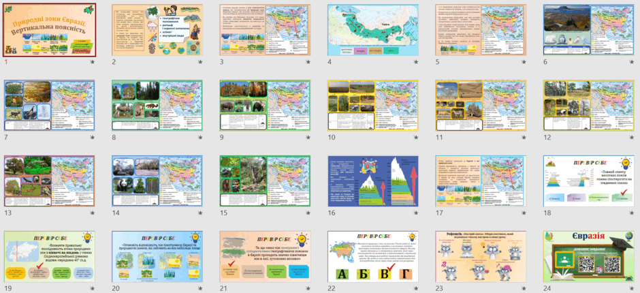Click slide number label '13'
The width and height of the screenshot is (640, 293).
point(7,213)
